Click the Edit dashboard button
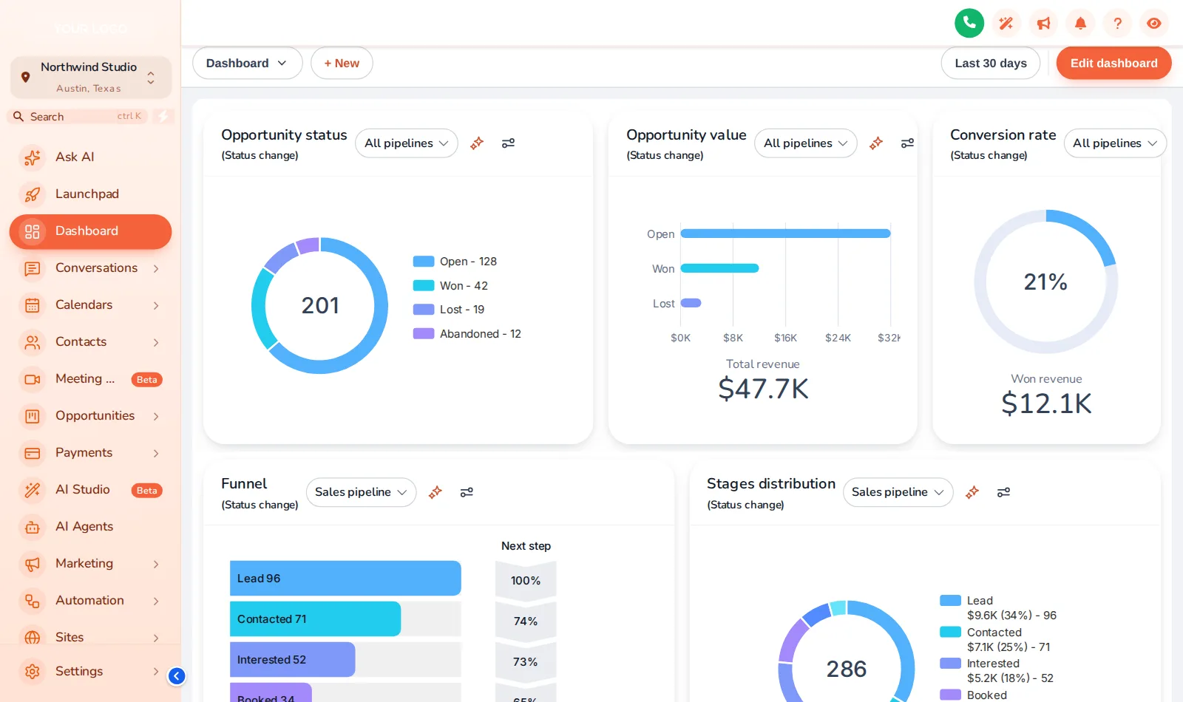The image size is (1183, 702). pos(1113,63)
